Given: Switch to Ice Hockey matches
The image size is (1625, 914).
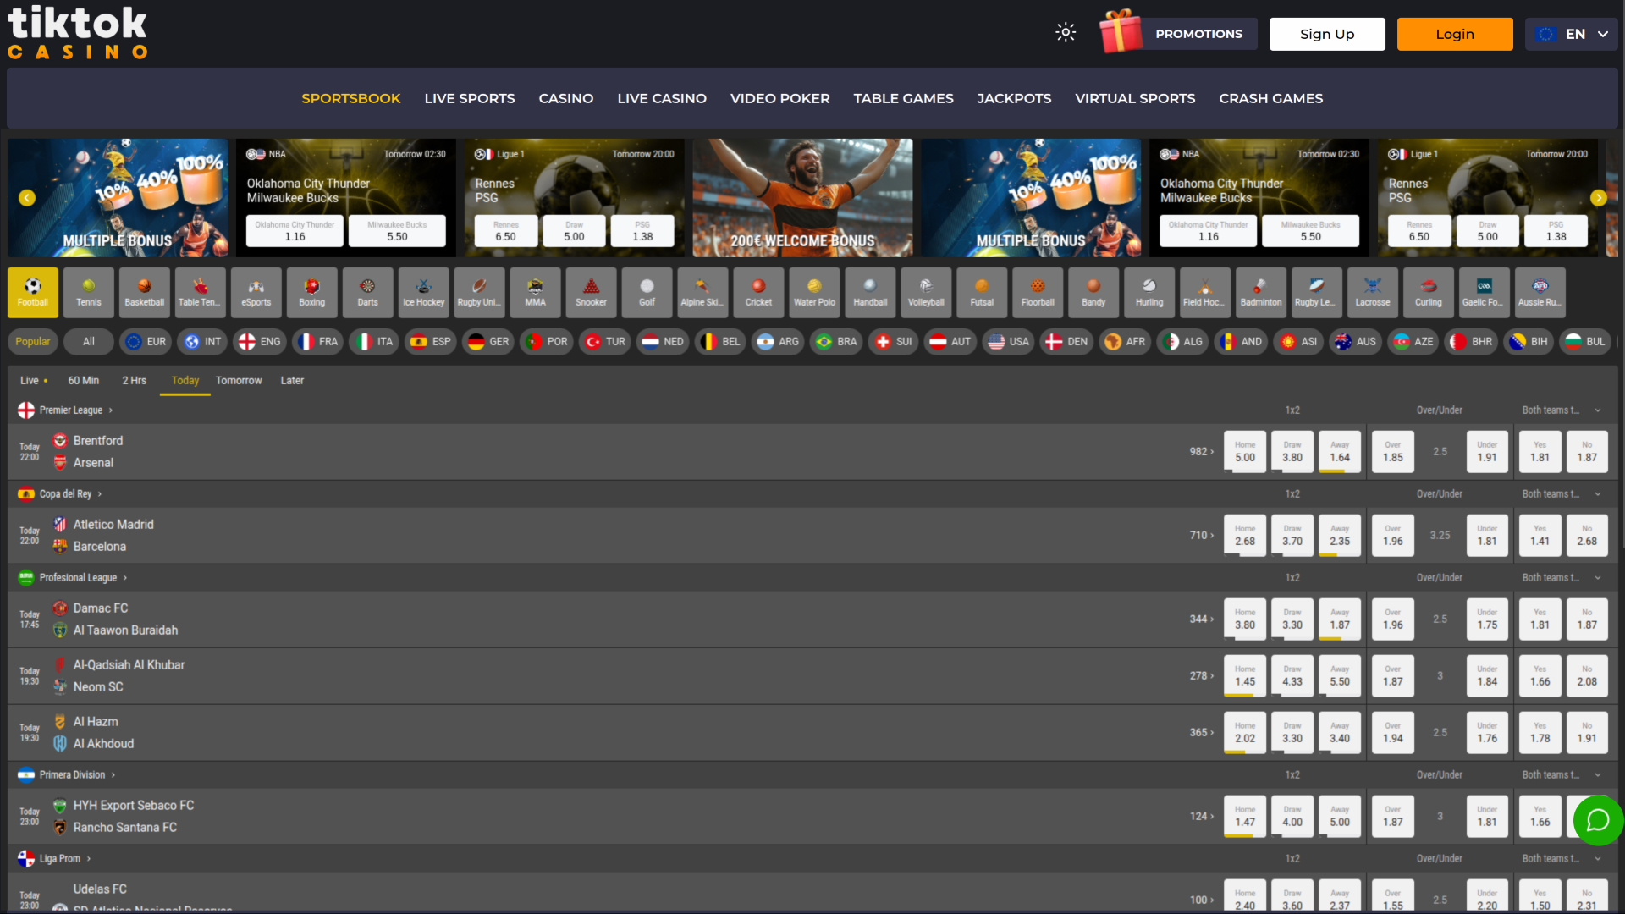Looking at the screenshot, I should tap(423, 292).
